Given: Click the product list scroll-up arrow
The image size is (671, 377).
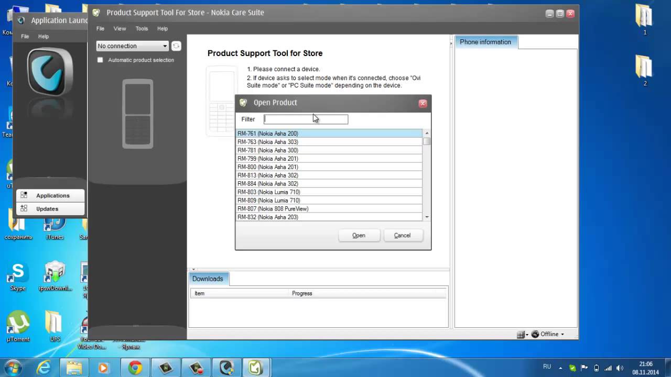Looking at the screenshot, I should [427, 133].
